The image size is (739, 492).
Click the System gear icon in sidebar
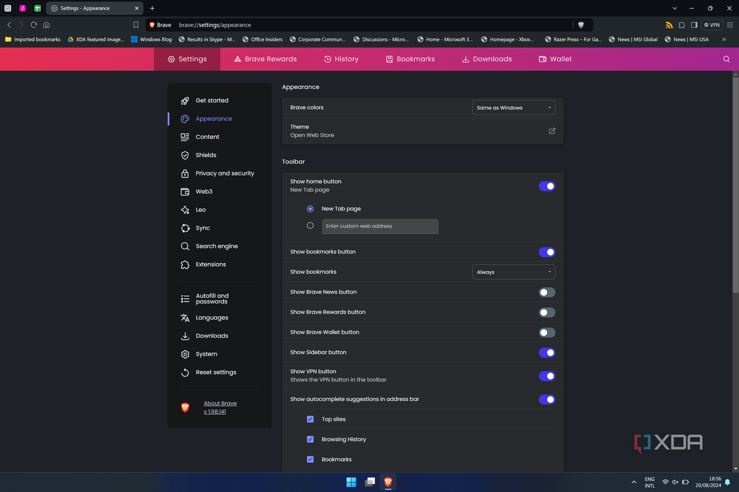pyautogui.click(x=185, y=354)
